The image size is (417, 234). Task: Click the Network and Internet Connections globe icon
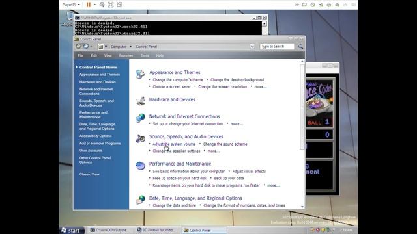pos(141,118)
